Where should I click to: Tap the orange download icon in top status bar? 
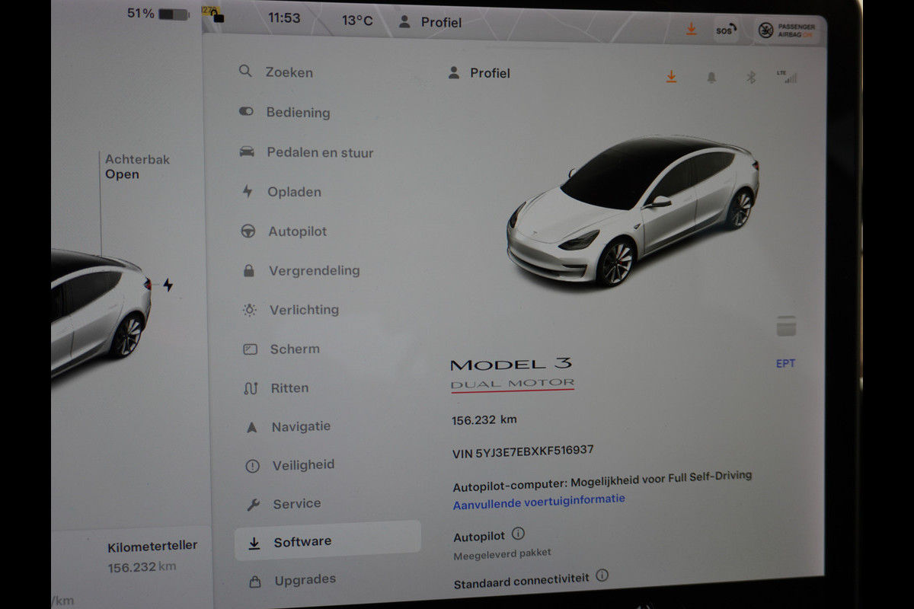pos(691,29)
